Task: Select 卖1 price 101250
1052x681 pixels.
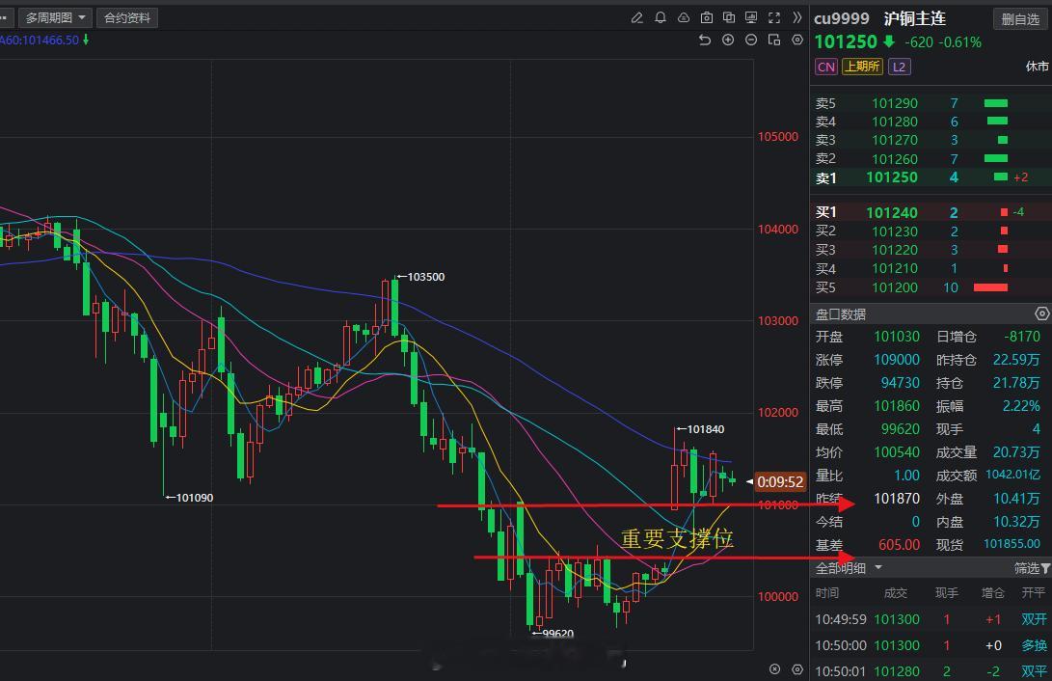Action: (x=892, y=177)
